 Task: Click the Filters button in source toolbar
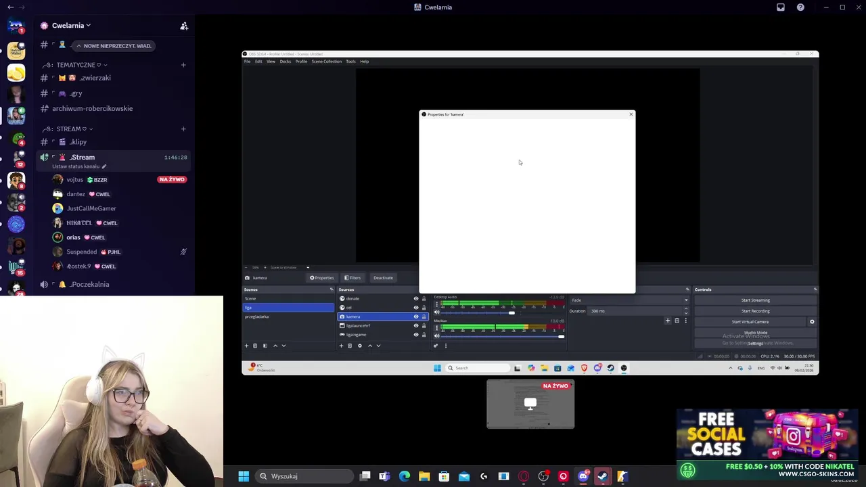[x=352, y=278]
